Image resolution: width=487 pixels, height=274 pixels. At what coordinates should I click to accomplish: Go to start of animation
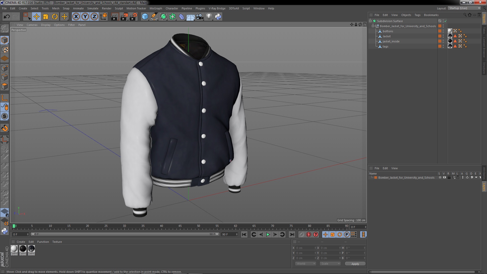pyautogui.click(x=244, y=235)
